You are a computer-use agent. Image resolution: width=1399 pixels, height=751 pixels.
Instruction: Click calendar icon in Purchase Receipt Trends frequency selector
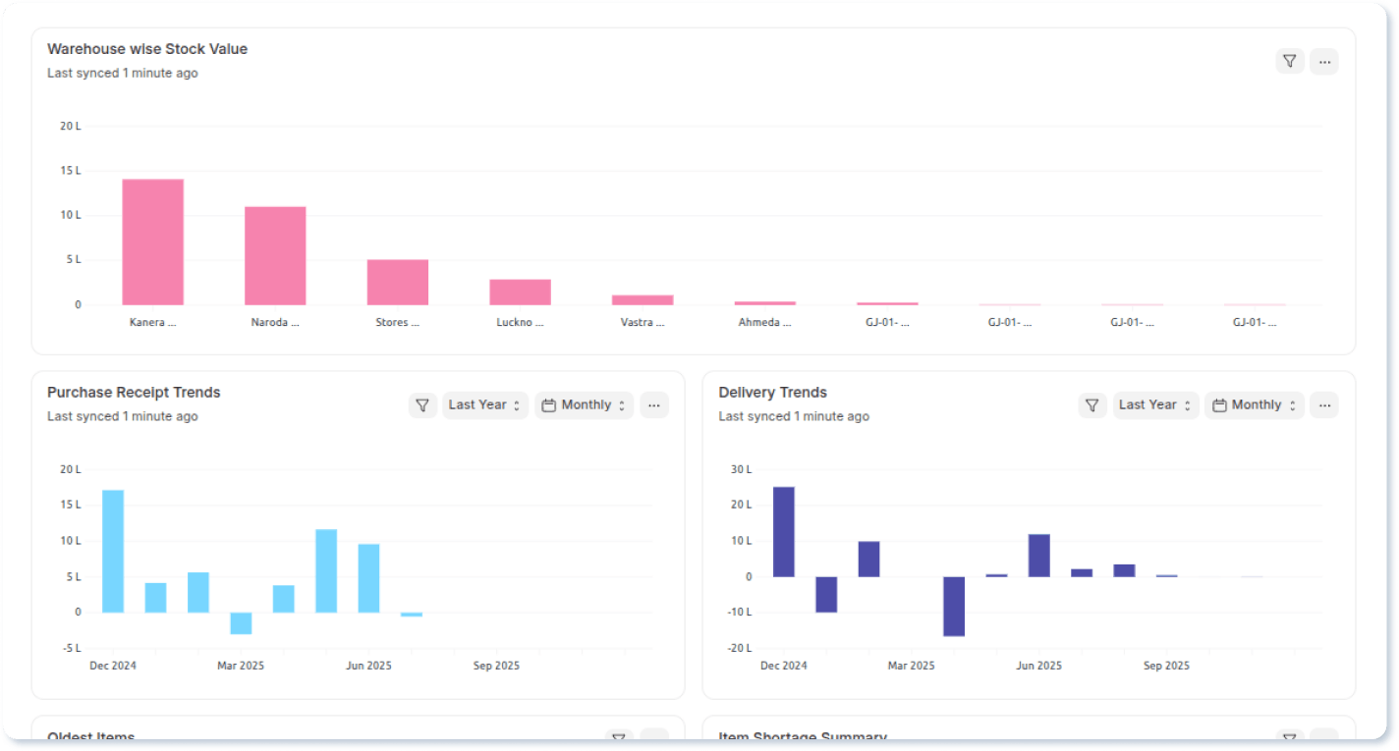pos(548,404)
